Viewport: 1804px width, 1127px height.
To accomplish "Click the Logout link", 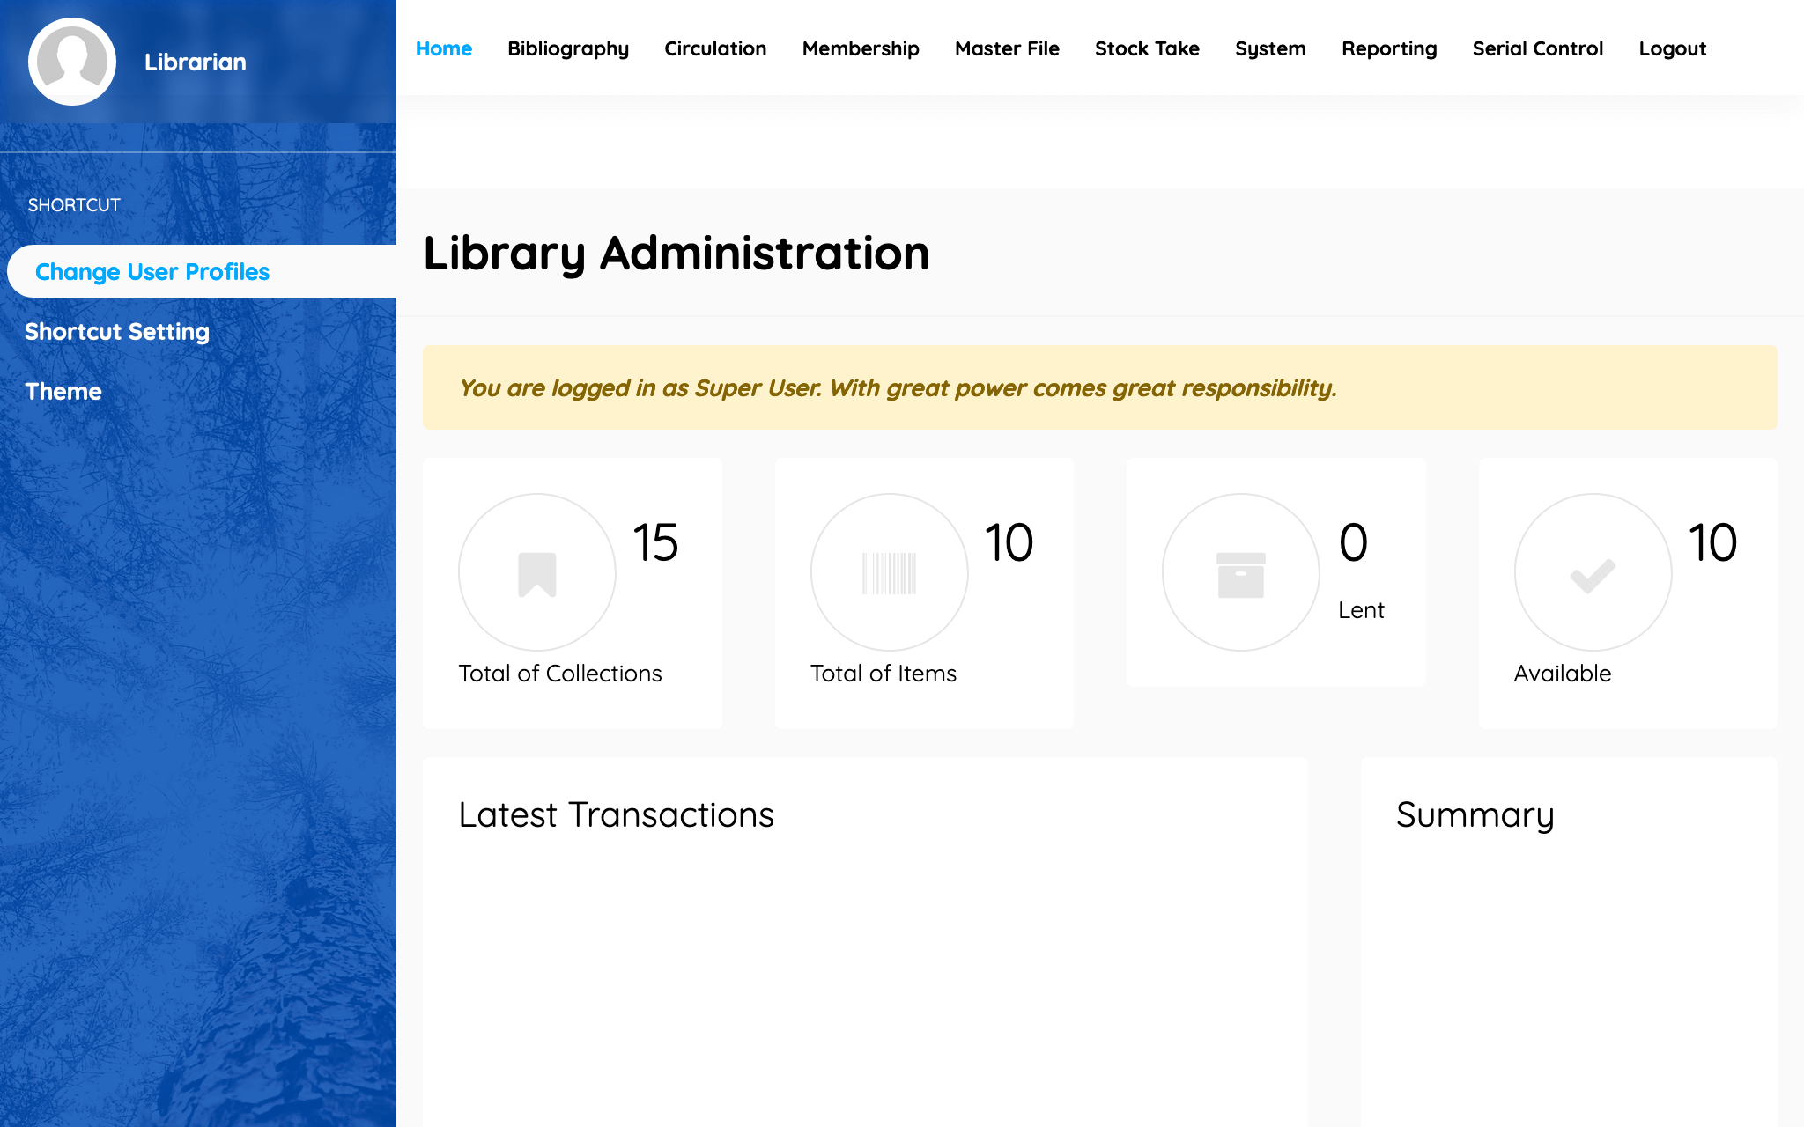I will pos(1672,48).
